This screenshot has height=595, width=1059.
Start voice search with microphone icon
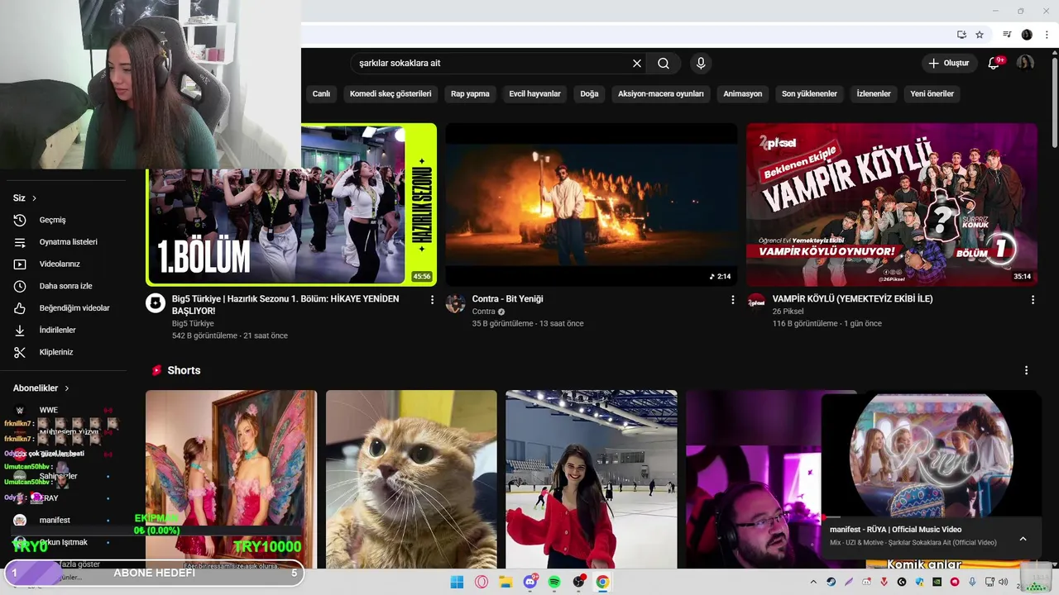701,63
